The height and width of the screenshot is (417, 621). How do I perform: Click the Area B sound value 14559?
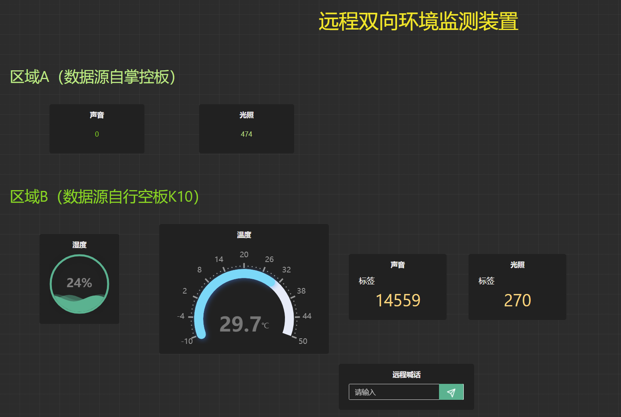398,300
